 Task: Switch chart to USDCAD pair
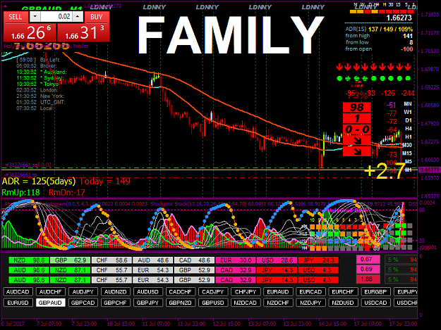pyautogui.click(x=375, y=303)
